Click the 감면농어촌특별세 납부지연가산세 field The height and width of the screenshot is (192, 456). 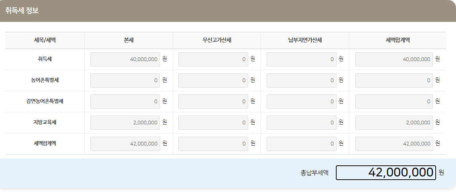(x=301, y=102)
